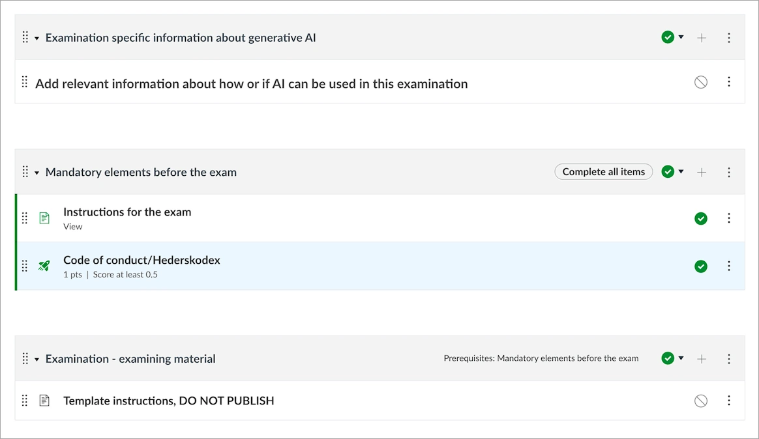759x439 pixels.
Task: Open Instructions for the exam page
Action: 127,212
